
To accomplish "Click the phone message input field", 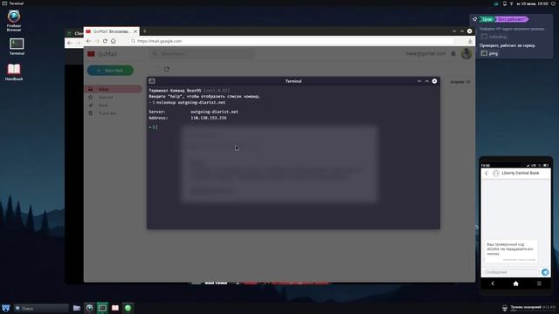I will click(x=511, y=272).
